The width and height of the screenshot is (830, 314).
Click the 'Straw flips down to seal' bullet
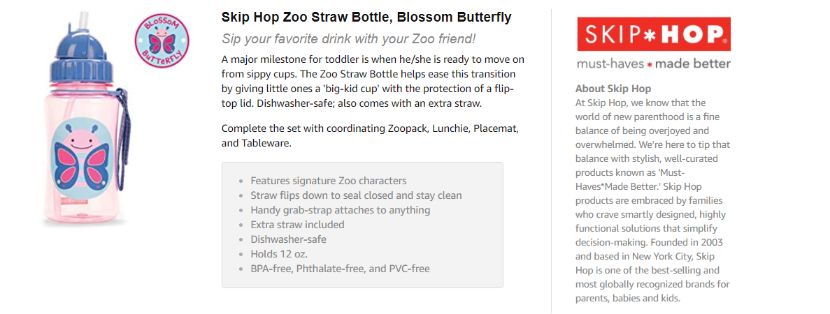356,195
